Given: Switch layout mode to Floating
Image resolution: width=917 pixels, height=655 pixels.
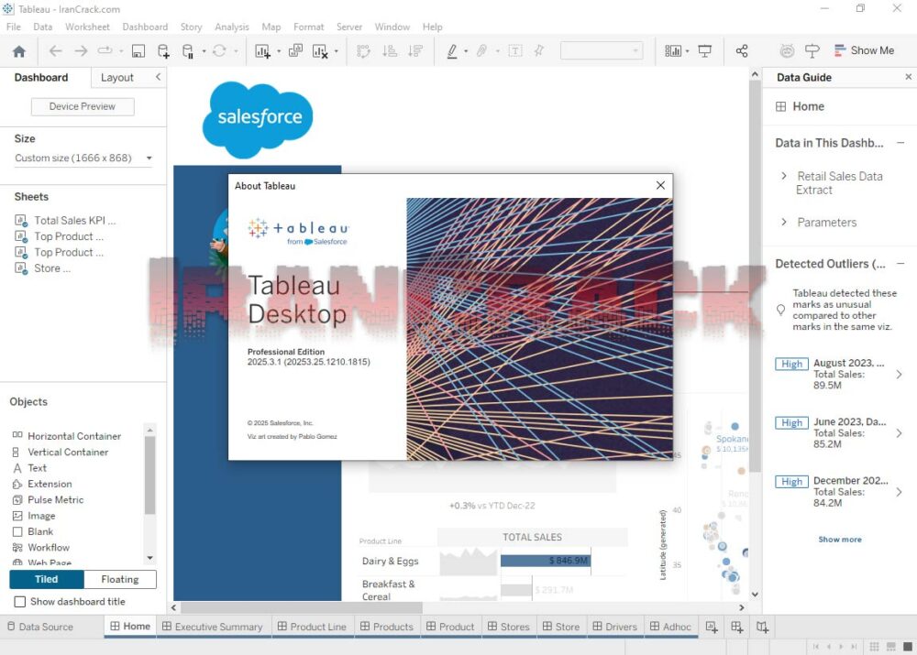Looking at the screenshot, I should [119, 579].
